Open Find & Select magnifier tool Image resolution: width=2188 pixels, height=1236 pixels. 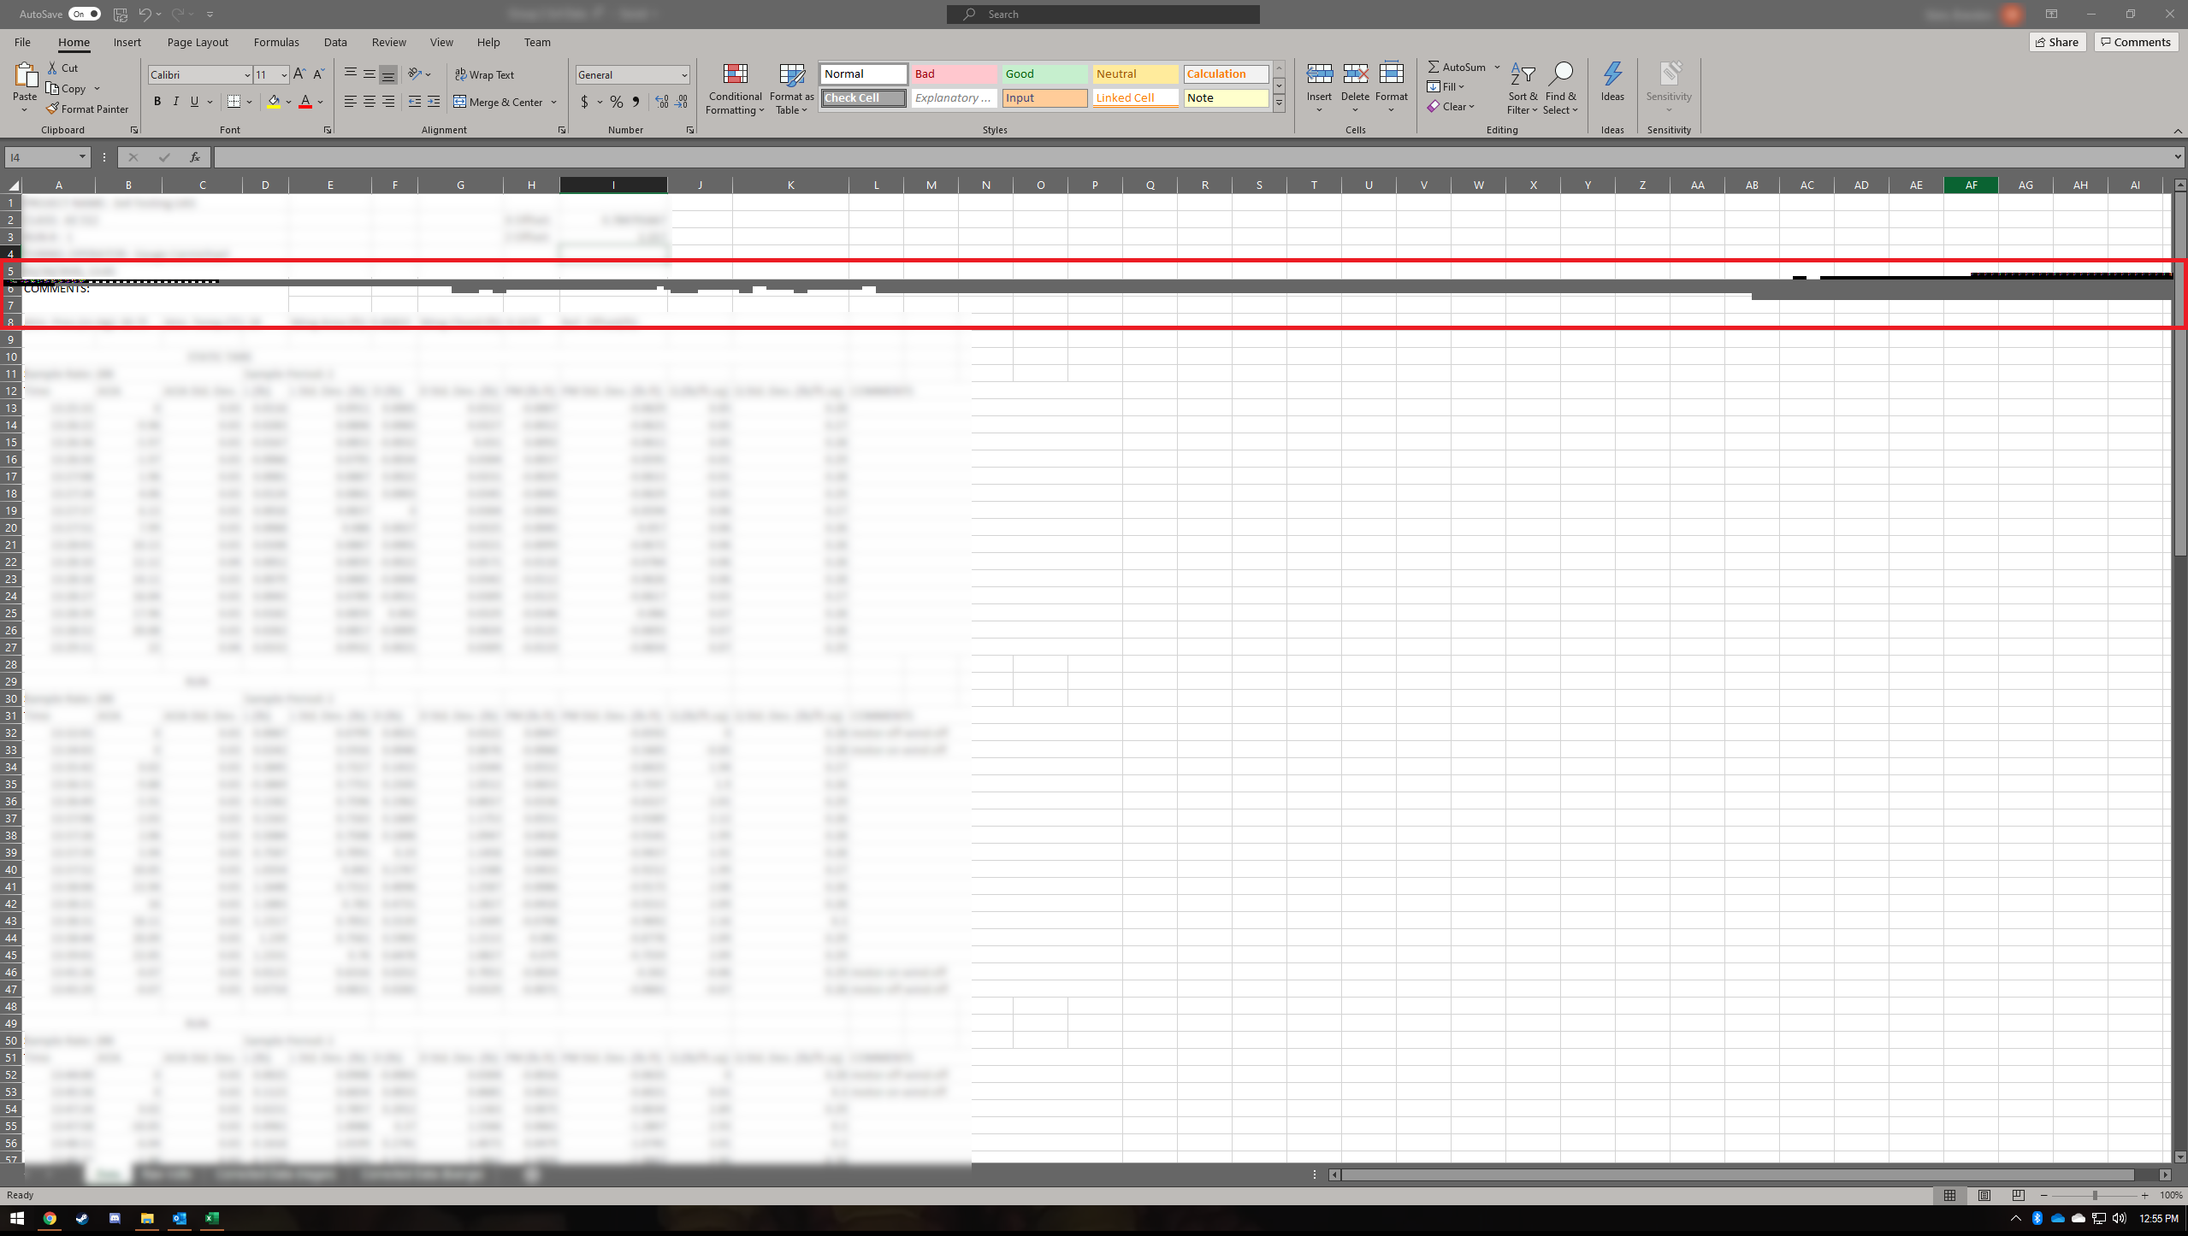1561,75
